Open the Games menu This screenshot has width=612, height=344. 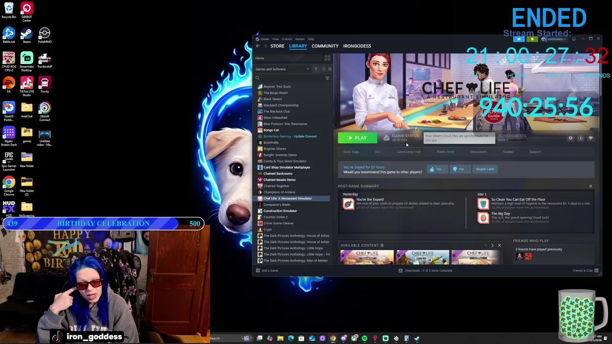tap(300, 39)
